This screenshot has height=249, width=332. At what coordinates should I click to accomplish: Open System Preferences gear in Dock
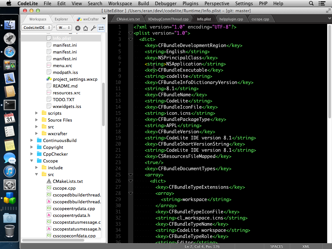tap(10, 185)
